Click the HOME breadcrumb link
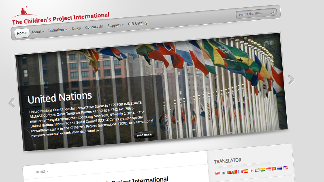324x182 pixels. pos(40,171)
